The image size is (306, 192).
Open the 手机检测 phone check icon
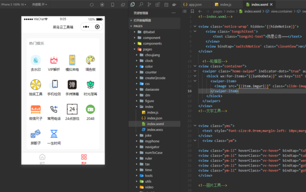click(x=55, y=84)
